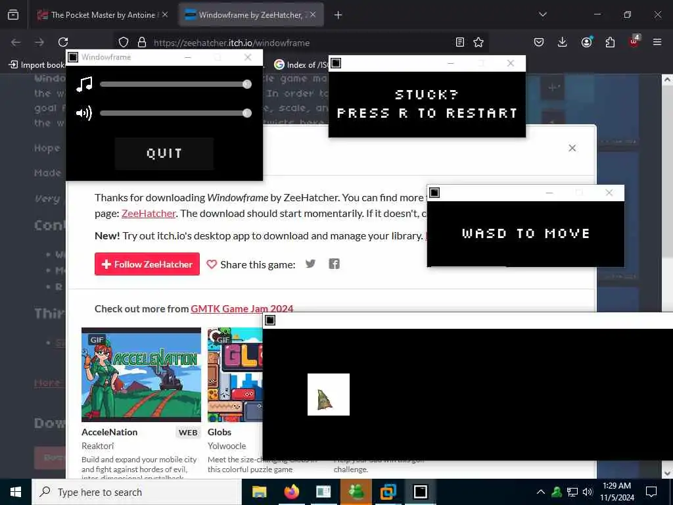Go back in Firefox

(x=16, y=42)
